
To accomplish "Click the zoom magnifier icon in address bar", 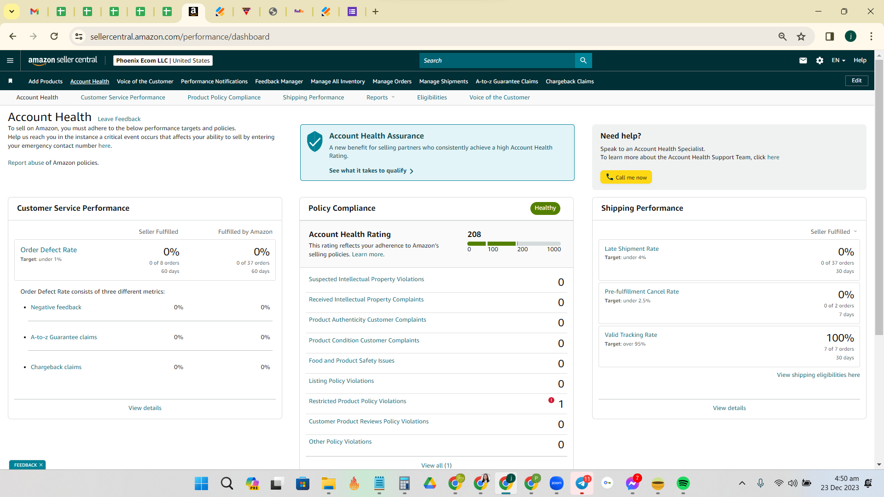I will point(782,36).
